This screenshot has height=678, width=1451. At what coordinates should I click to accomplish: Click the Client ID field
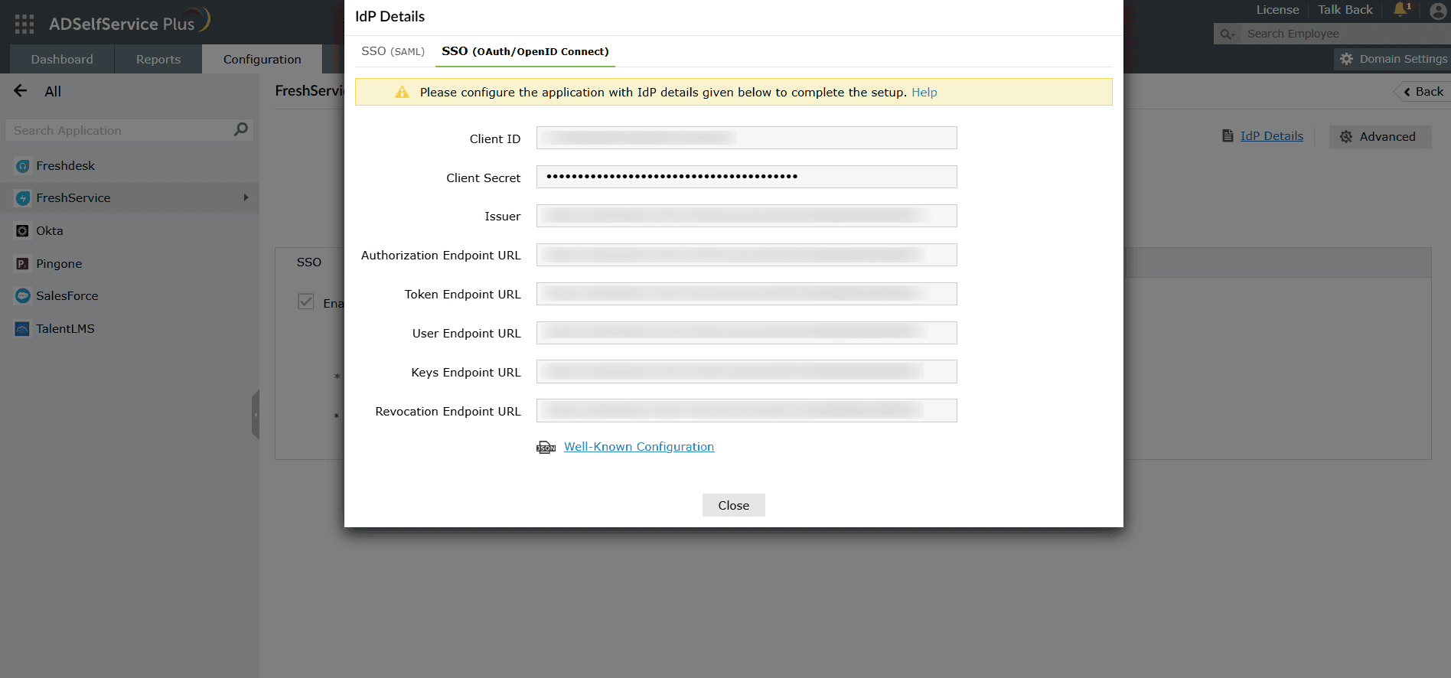[x=747, y=138]
